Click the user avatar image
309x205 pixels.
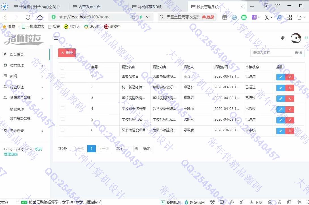click(x=296, y=38)
